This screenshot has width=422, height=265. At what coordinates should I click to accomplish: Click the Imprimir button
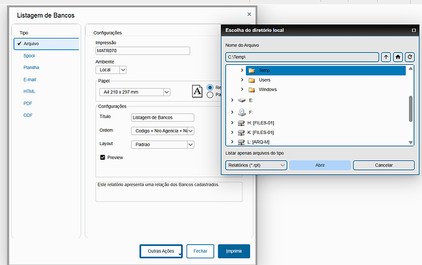(x=234, y=252)
